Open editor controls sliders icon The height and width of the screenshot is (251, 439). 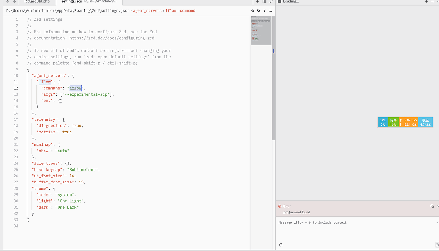pyautogui.click(x=270, y=11)
